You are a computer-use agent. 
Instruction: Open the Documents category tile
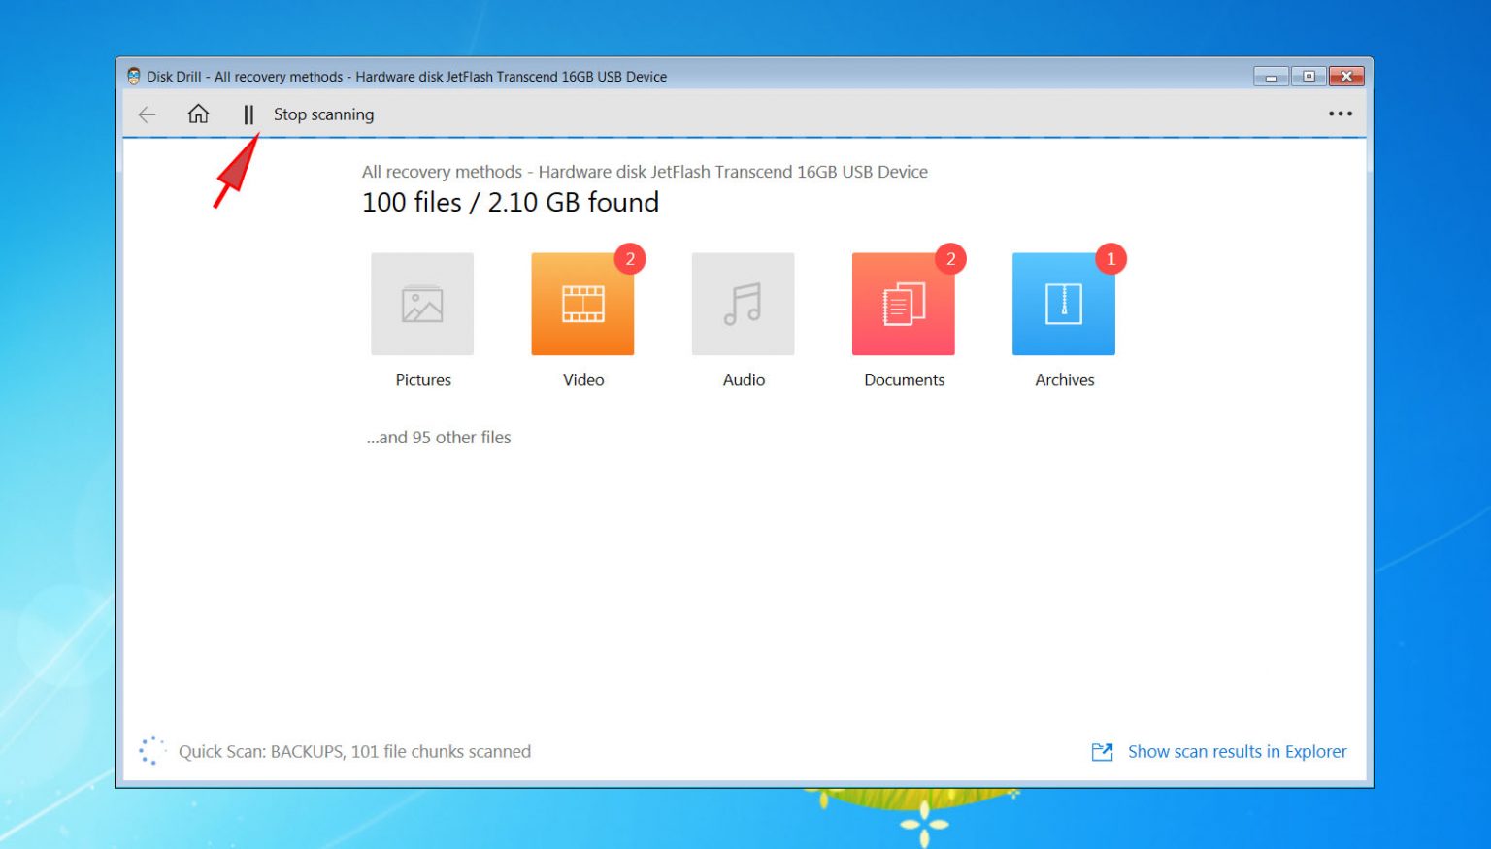(903, 304)
